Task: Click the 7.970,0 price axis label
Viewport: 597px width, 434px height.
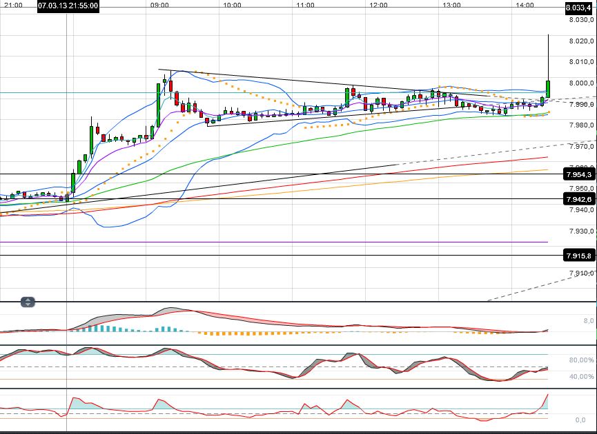Action: coord(581,146)
